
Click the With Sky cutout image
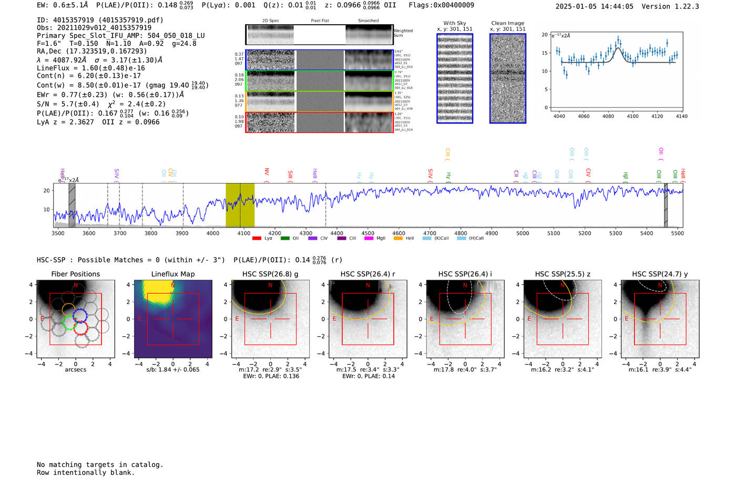click(455, 78)
